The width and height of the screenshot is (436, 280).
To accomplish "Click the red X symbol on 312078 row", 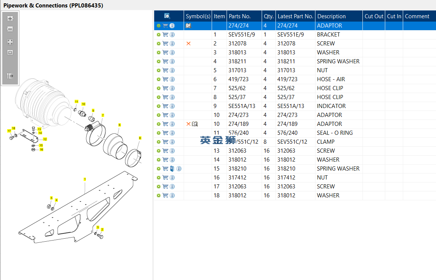I will (189, 44).
